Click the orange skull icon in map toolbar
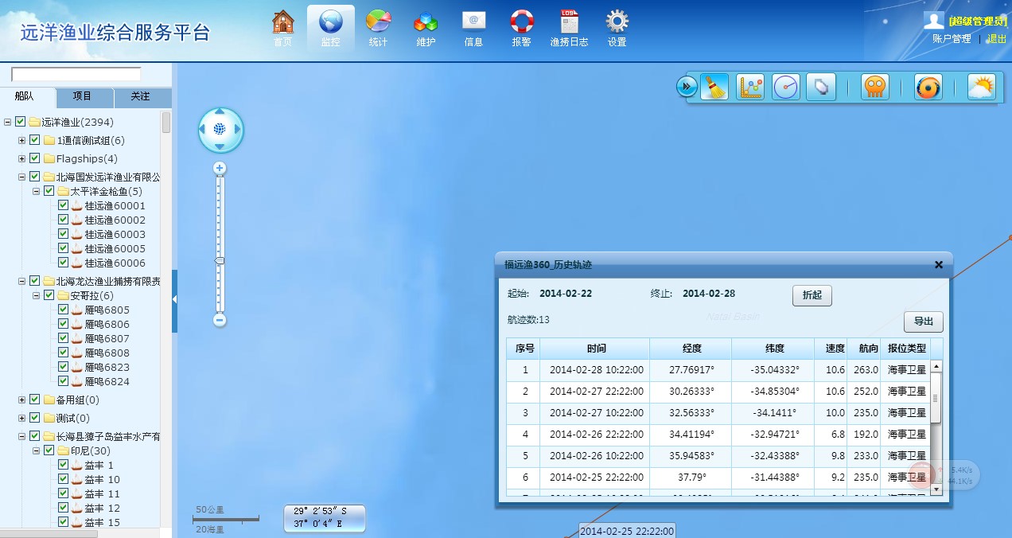The height and width of the screenshot is (538, 1012). (x=874, y=87)
